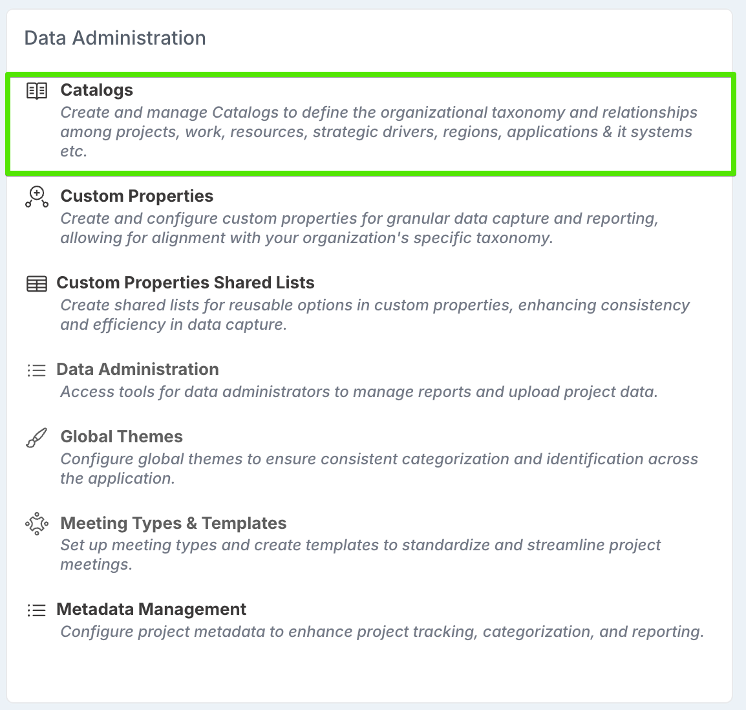
Task: Click the Global Themes description text
Action: [x=379, y=469]
